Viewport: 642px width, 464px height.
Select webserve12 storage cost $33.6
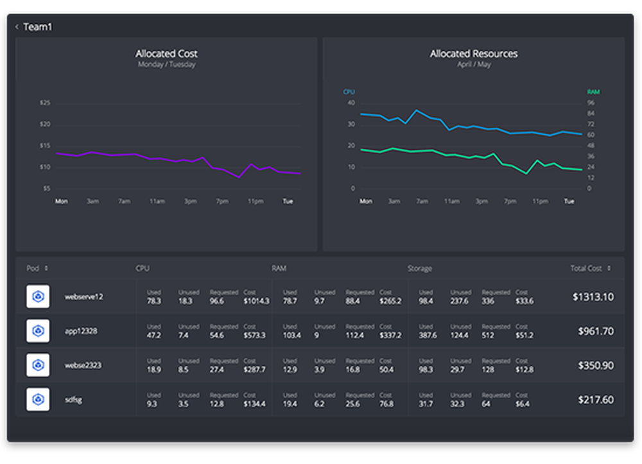click(524, 301)
